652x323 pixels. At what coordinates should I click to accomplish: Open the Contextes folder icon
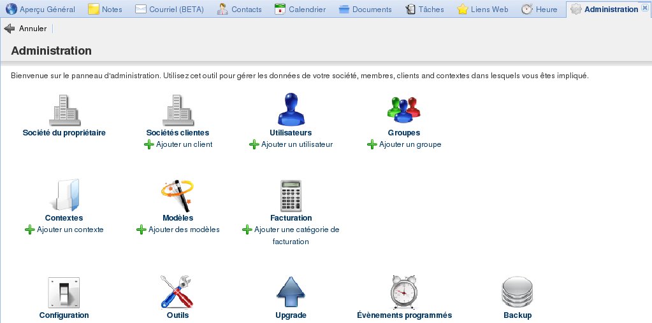tap(64, 195)
